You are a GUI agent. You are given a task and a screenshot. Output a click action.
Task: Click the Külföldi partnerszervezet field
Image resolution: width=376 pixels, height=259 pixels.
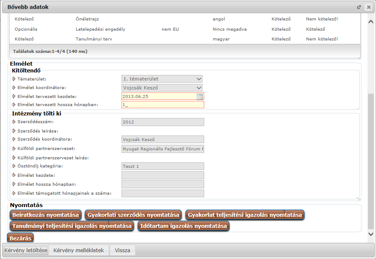pos(163,149)
